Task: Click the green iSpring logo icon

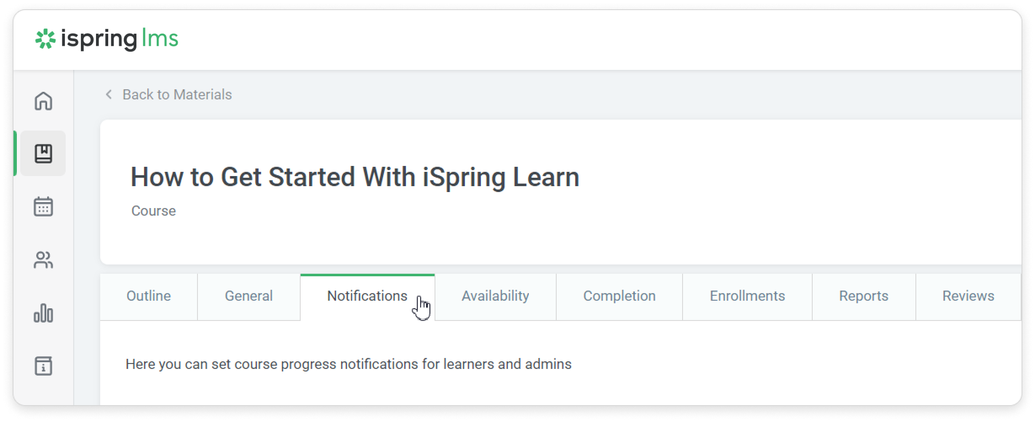Action: pyautogui.click(x=45, y=39)
